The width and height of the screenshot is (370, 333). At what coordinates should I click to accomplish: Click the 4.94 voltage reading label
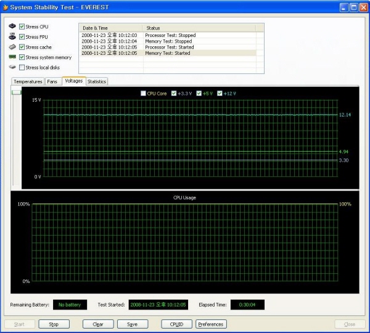[343, 152]
